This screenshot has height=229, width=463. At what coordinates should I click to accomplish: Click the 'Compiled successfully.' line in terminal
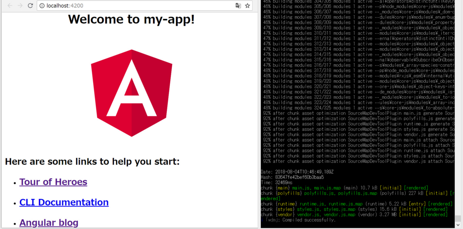pos(298,220)
